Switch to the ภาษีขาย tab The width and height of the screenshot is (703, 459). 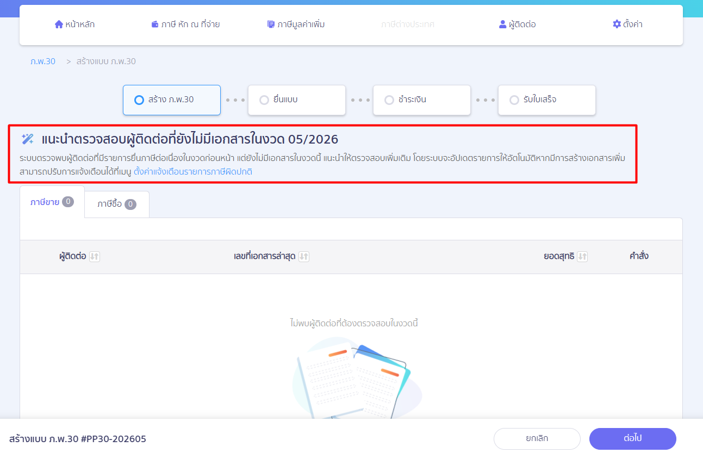pos(52,202)
